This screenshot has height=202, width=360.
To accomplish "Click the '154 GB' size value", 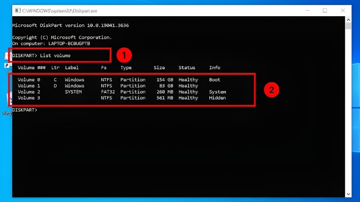I will click(x=165, y=80).
